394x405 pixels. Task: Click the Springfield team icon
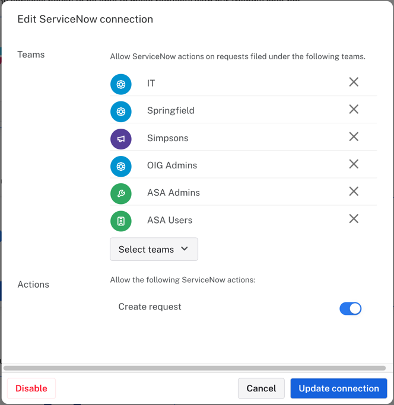pyautogui.click(x=121, y=111)
